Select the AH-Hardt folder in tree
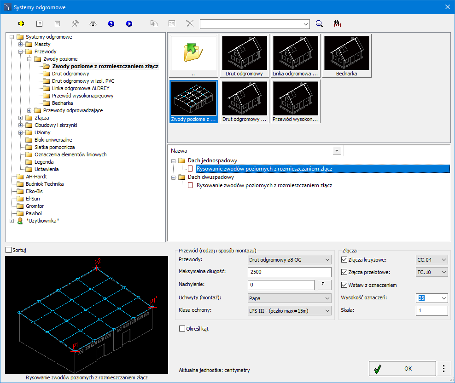This screenshot has height=383, width=455. [x=36, y=177]
